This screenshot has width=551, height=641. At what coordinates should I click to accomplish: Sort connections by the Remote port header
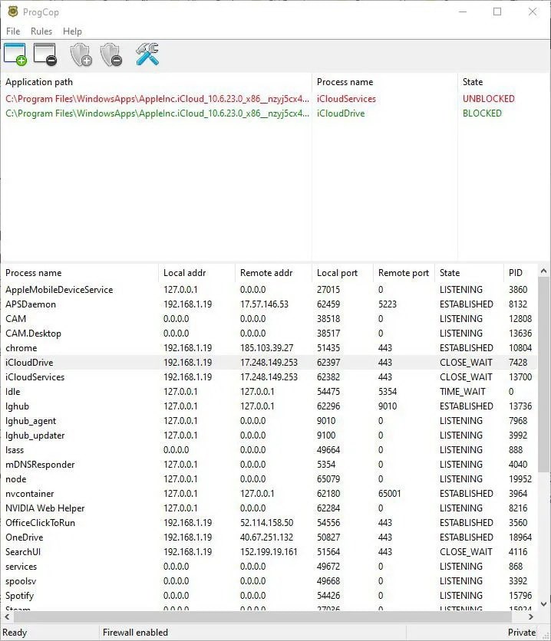coord(404,273)
